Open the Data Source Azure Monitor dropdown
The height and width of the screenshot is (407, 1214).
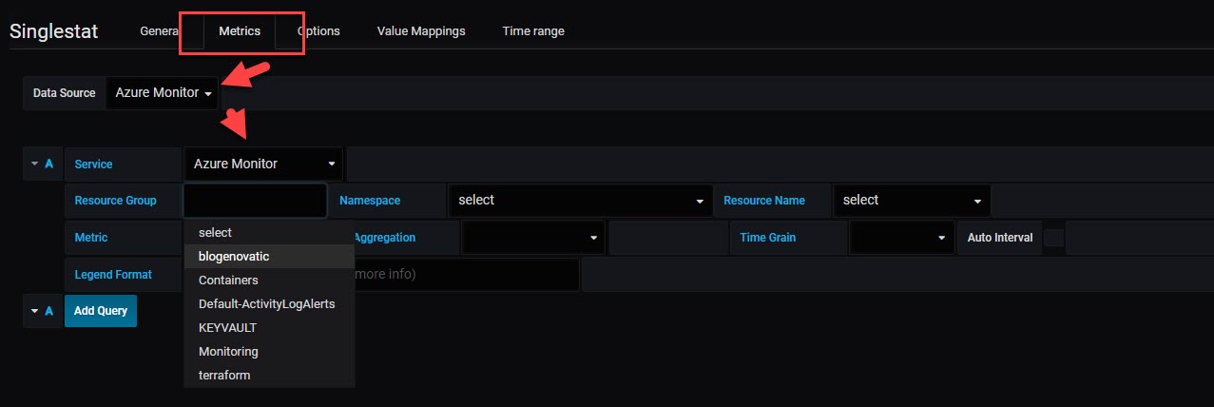(x=163, y=92)
